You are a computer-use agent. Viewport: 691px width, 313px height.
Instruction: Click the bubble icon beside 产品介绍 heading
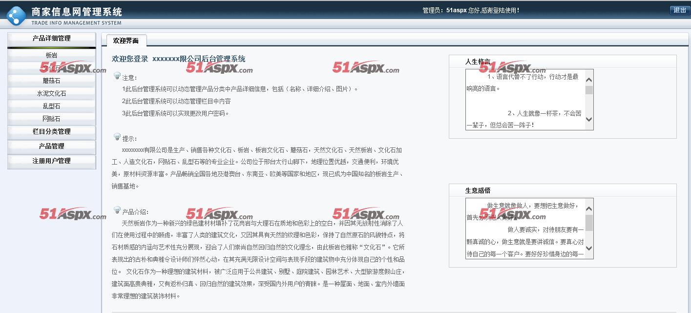point(116,209)
